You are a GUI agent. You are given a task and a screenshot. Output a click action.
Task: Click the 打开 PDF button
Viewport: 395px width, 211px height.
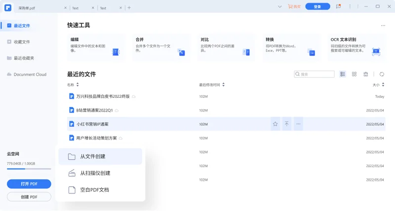pos(29,184)
